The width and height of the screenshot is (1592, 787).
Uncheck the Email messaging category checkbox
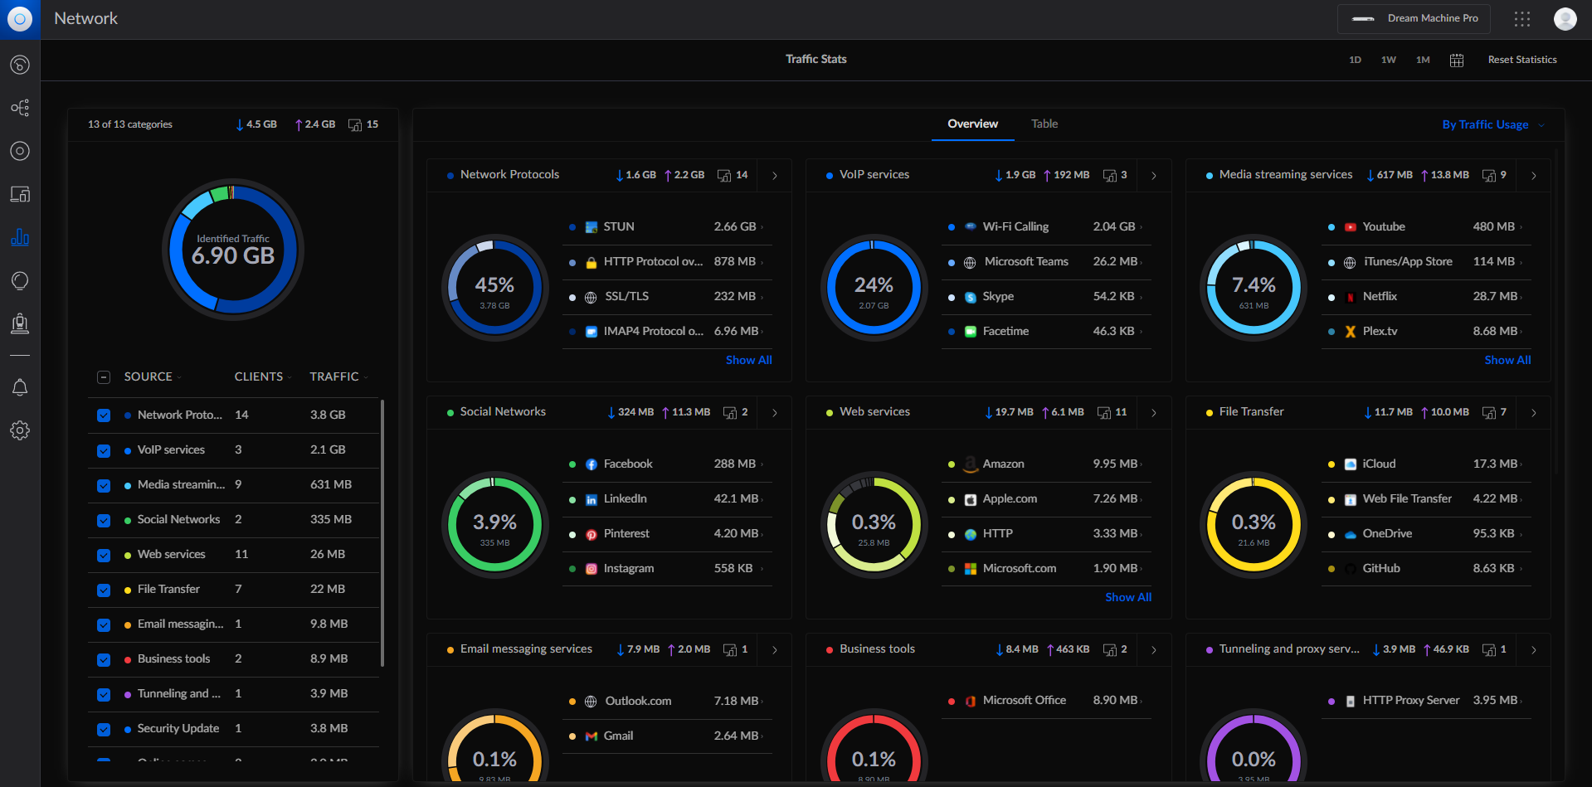pyautogui.click(x=104, y=624)
